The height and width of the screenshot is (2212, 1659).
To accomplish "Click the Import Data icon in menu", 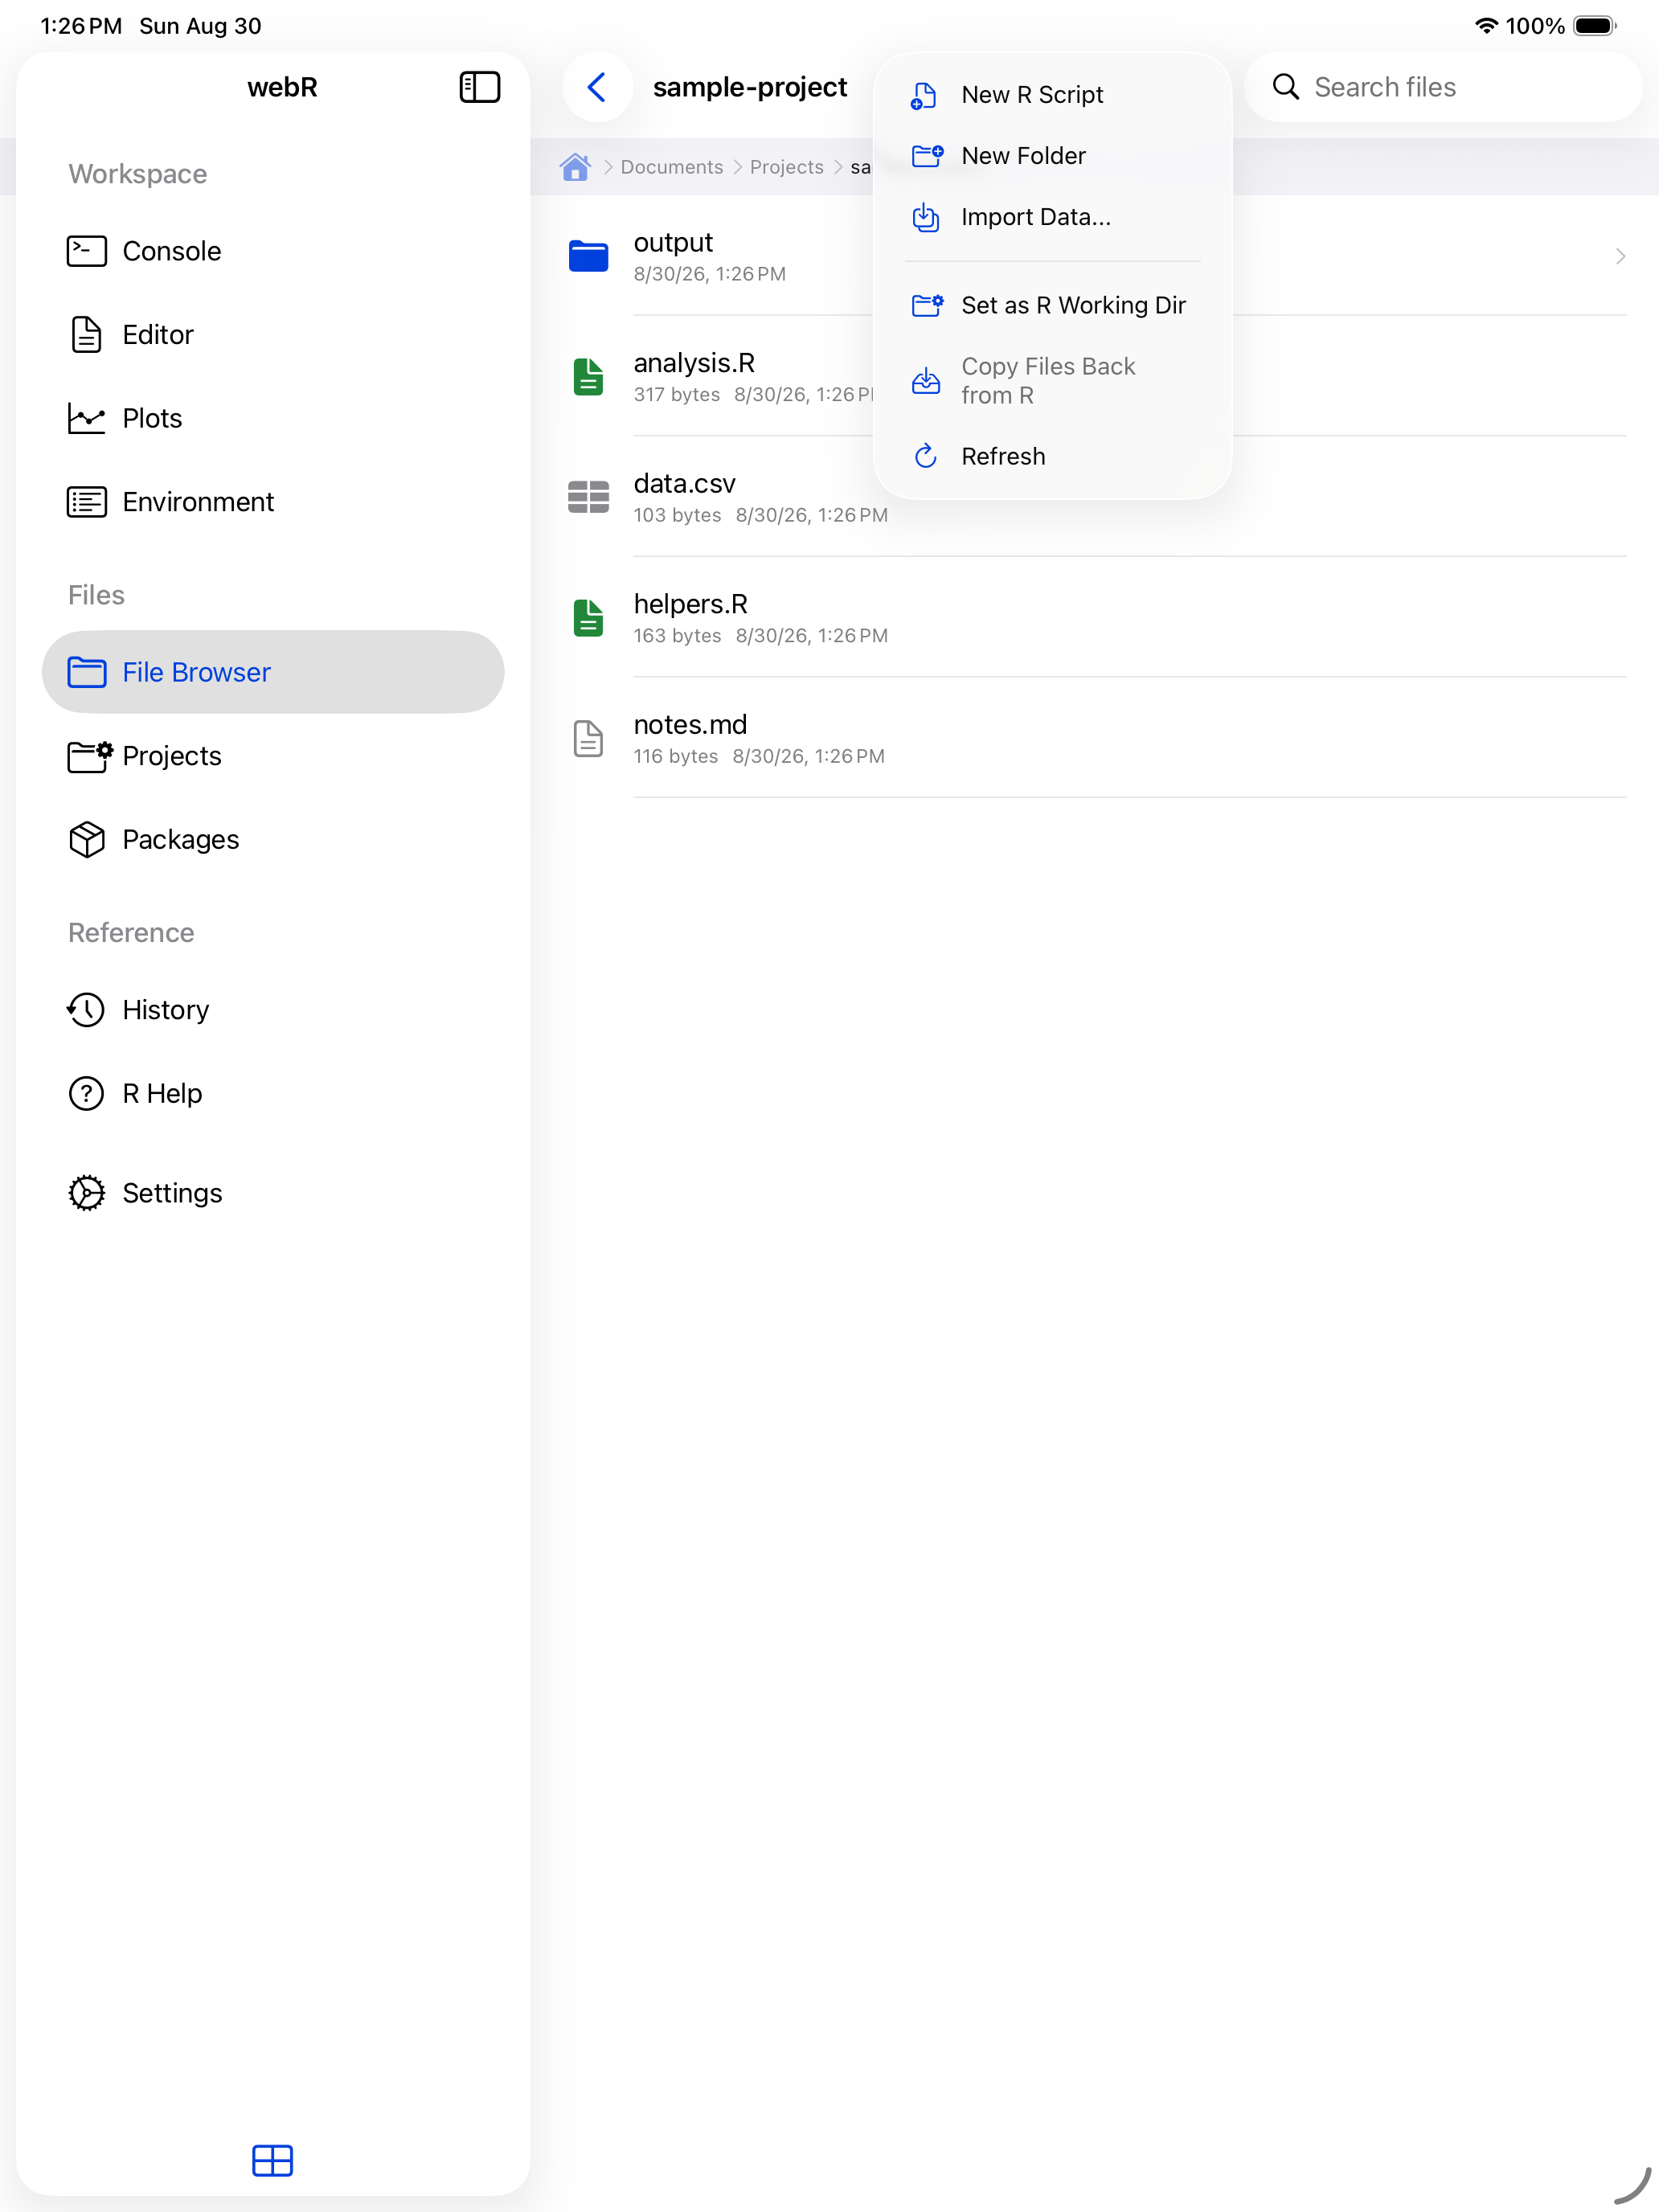I will coord(926,217).
